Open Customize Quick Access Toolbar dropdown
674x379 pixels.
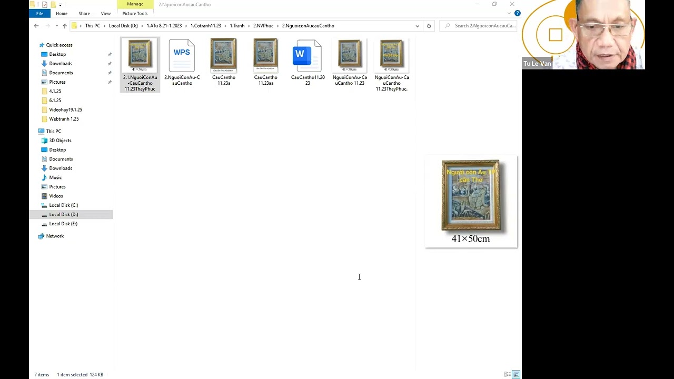(60, 4)
